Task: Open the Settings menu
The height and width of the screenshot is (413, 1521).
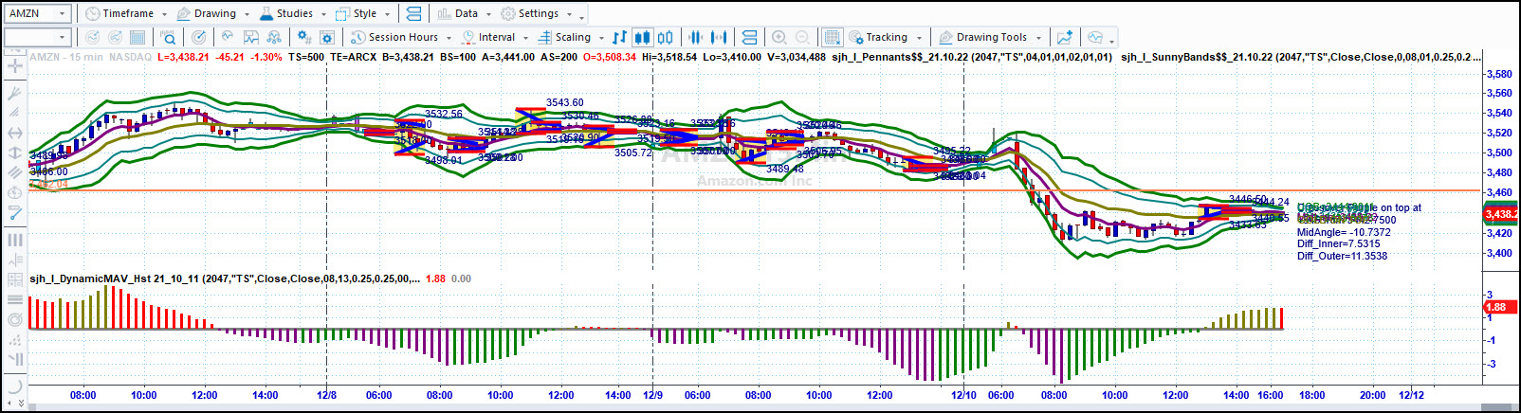Action: [x=537, y=13]
